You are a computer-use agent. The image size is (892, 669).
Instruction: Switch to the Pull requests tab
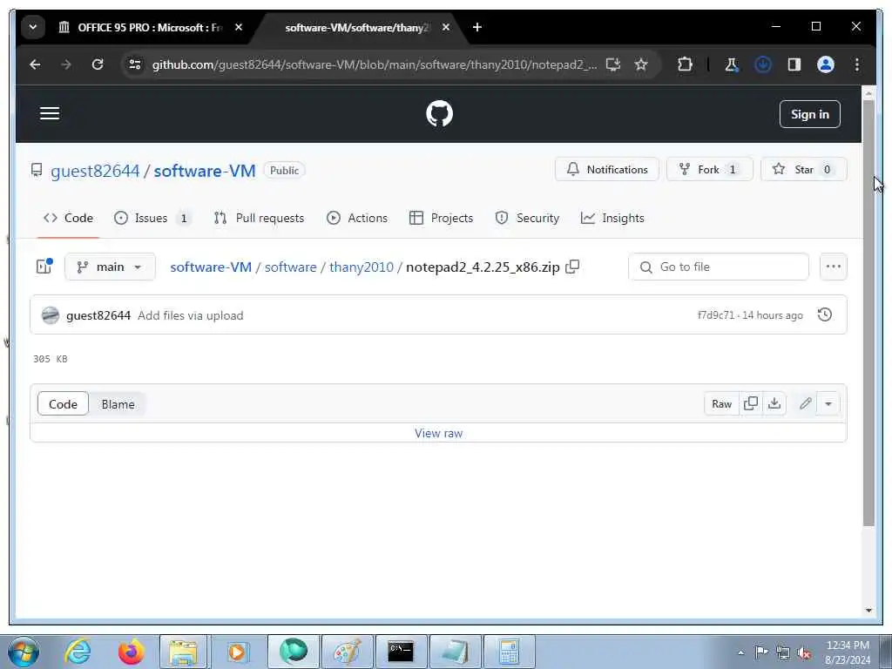click(x=259, y=218)
